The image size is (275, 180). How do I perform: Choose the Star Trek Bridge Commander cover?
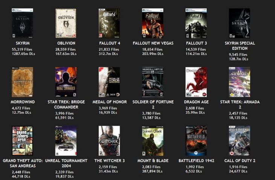(66, 82)
